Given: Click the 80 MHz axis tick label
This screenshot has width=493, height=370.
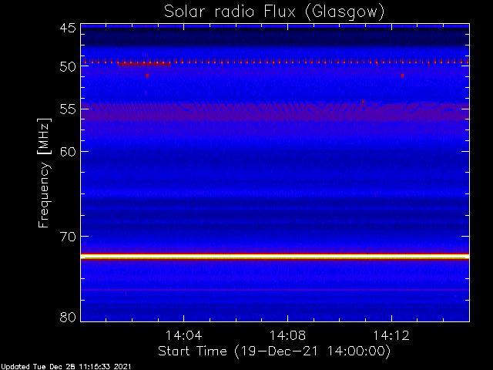Looking at the screenshot, I should (x=68, y=317).
